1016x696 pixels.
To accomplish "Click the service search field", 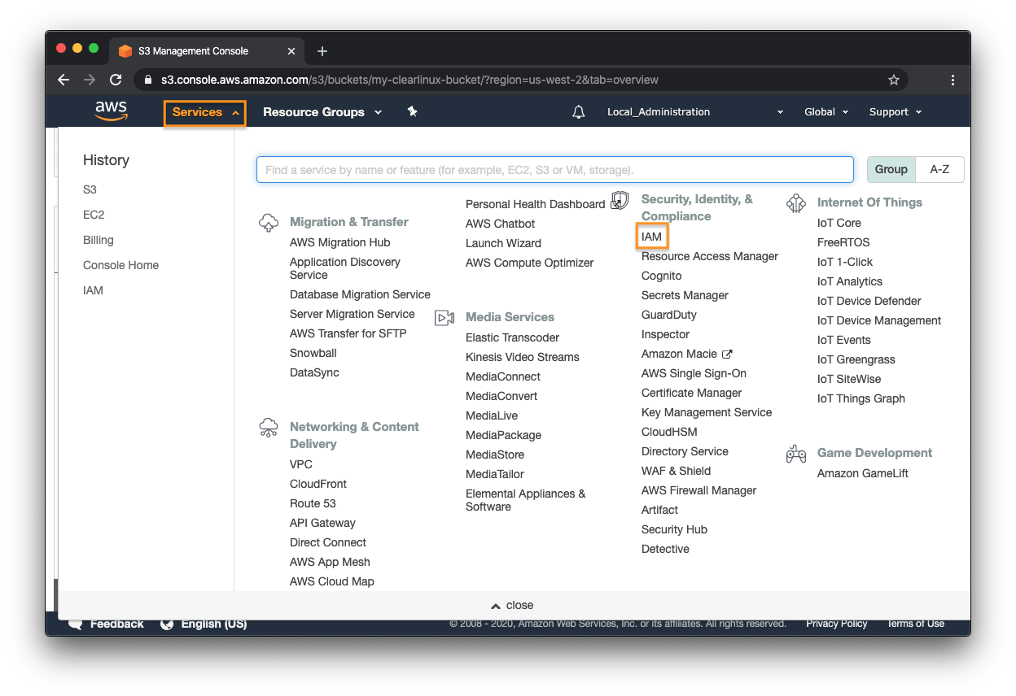I will point(555,170).
